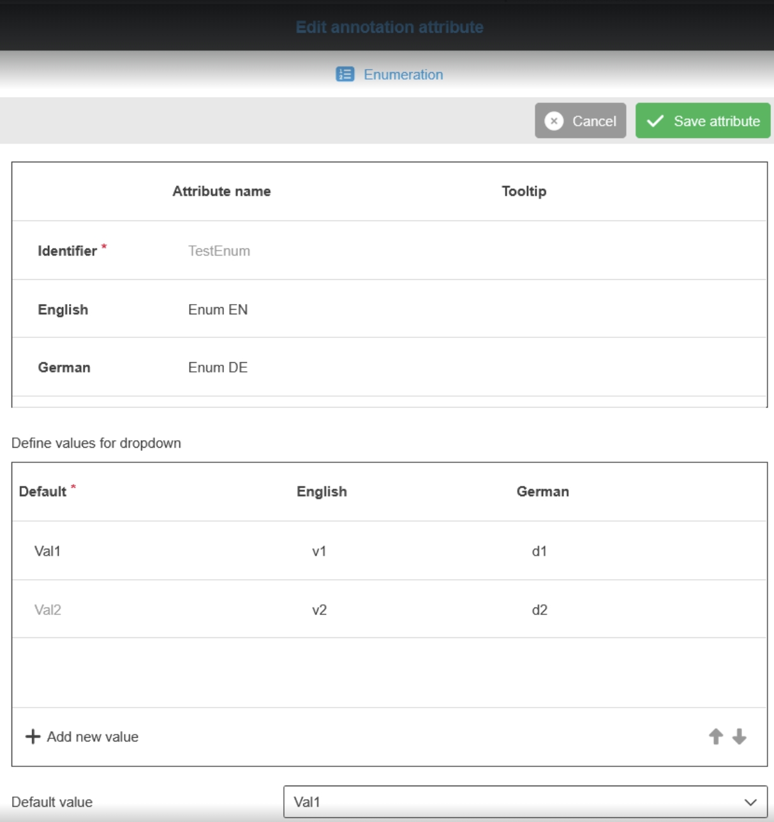Click the Identifier row label
The height and width of the screenshot is (822, 774).
click(x=67, y=251)
